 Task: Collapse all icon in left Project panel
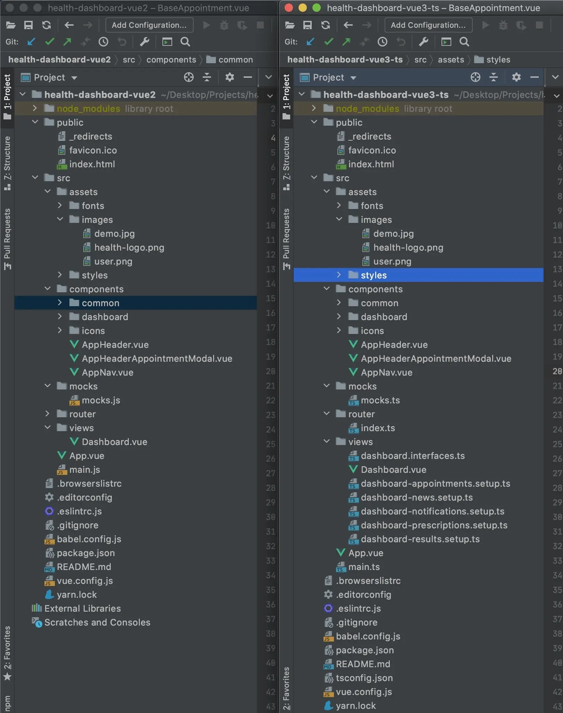pyautogui.click(x=207, y=77)
